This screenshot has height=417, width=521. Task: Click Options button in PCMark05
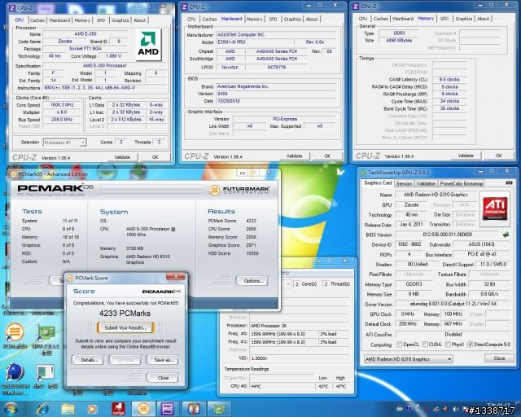[x=252, y=281]
